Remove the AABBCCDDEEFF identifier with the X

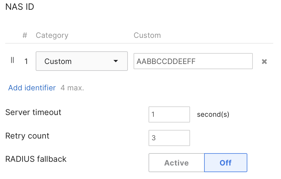[264, 61]
